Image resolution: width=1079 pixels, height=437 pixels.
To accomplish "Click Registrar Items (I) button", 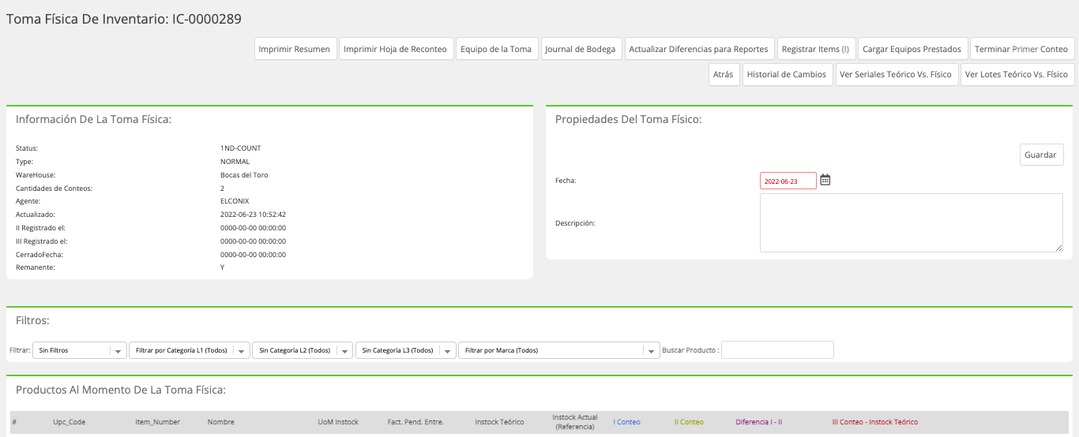I will [815, 49].
